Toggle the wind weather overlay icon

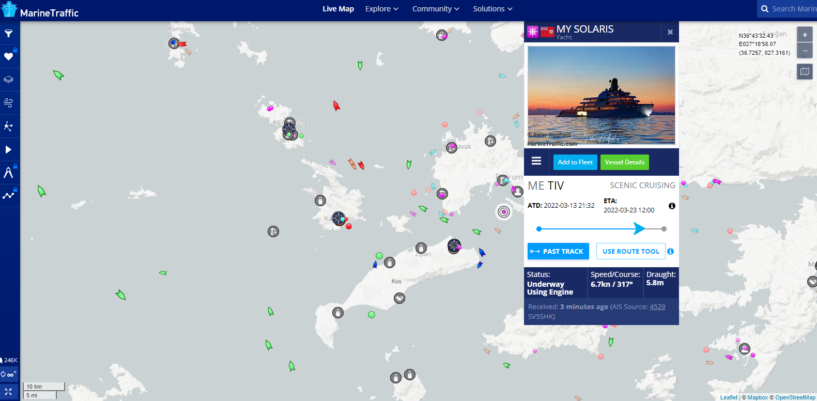point(9,103)
